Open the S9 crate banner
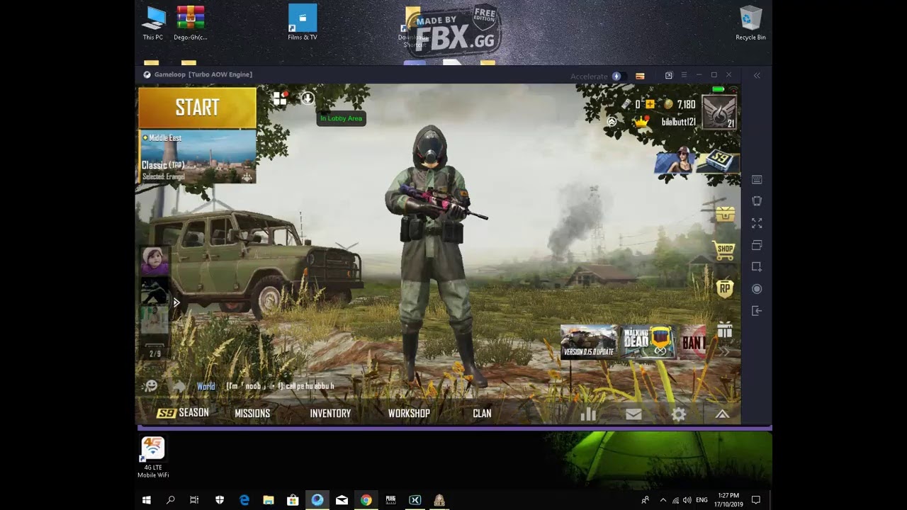The width and height of the screenshot is (907, 510). tap(719, 161)
